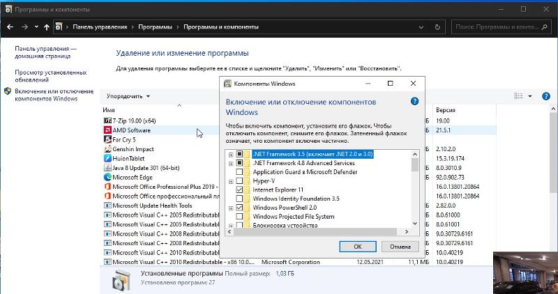Screen dimensions: 558x294
Task: Click components list horizontal scrollbar thumb
Action: coord(315,232)
